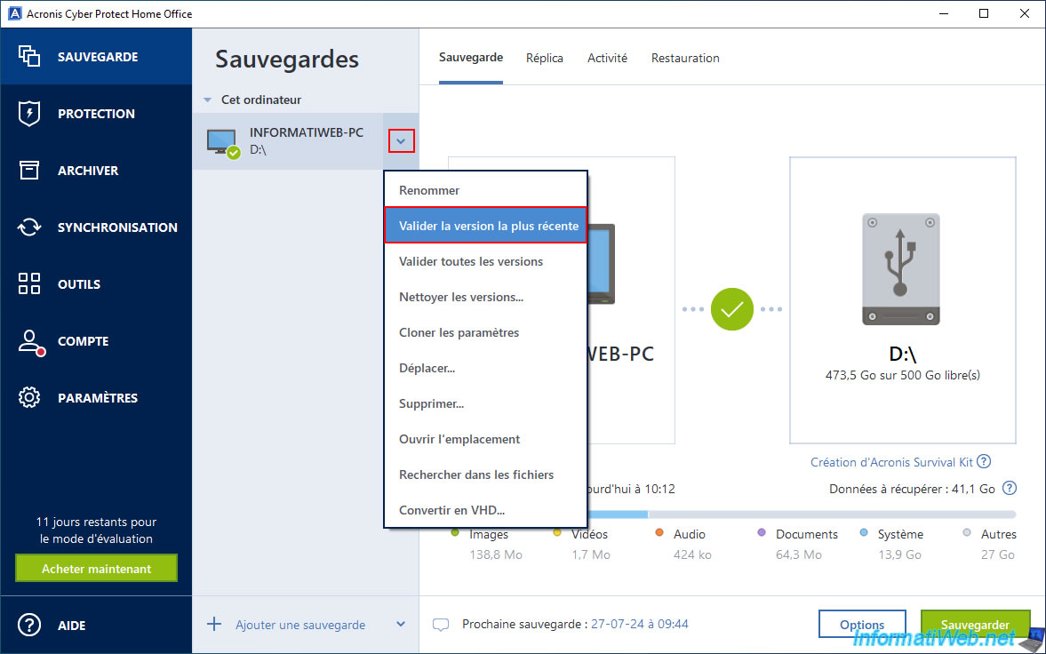Click the Synchronisation arrows icon
The image size is (1046, 654).
[29, 227]
